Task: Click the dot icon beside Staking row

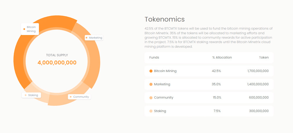Action: point(151,111)
